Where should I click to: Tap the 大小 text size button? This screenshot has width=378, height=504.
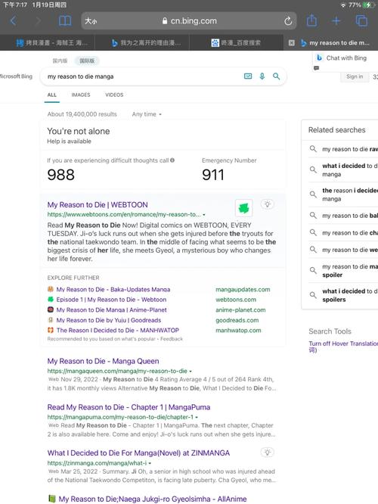91,21
